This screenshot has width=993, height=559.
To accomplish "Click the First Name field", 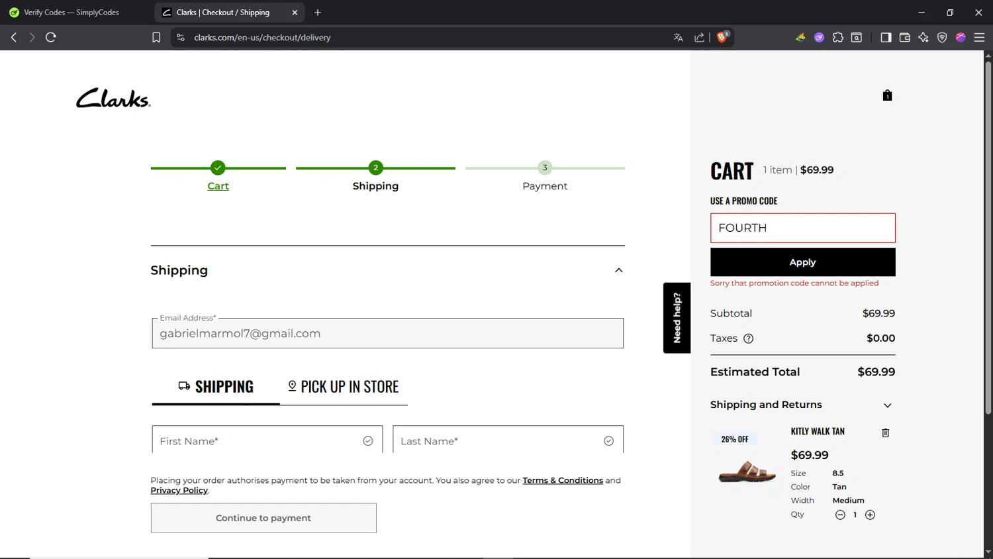I will [x=267, y=440].
